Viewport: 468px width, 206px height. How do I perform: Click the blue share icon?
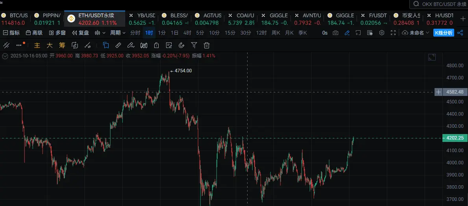(x=460, y=33)
